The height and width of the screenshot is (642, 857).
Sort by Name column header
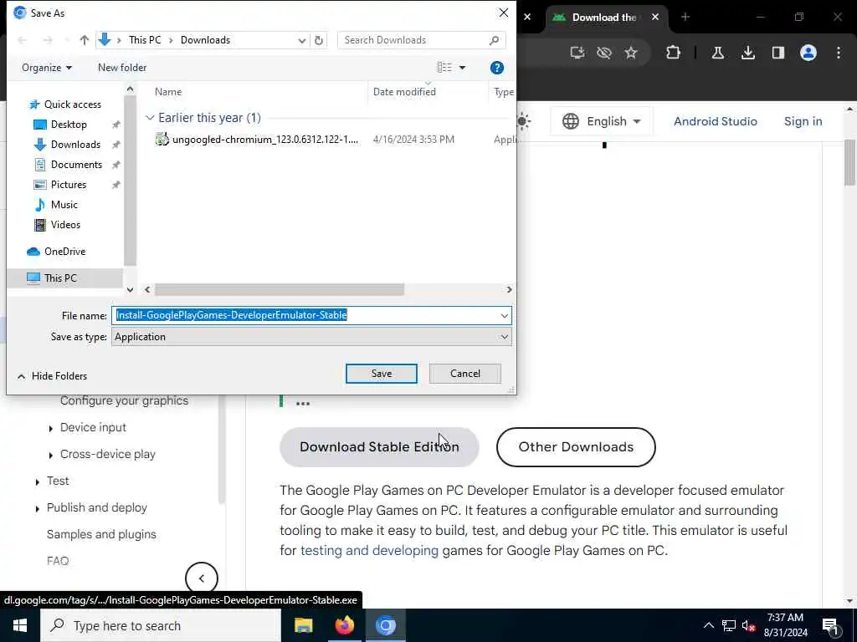click(x=167, y=92)
